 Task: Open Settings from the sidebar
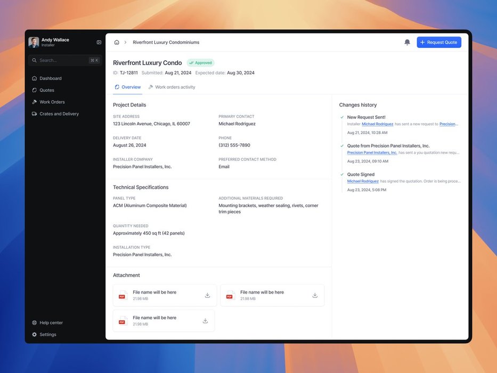pyautogui.click(x=47, y=335)
